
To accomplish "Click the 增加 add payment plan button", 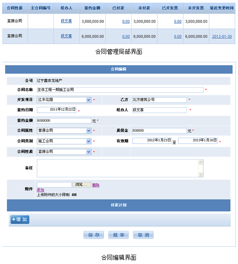I will (x=20, y=219).
